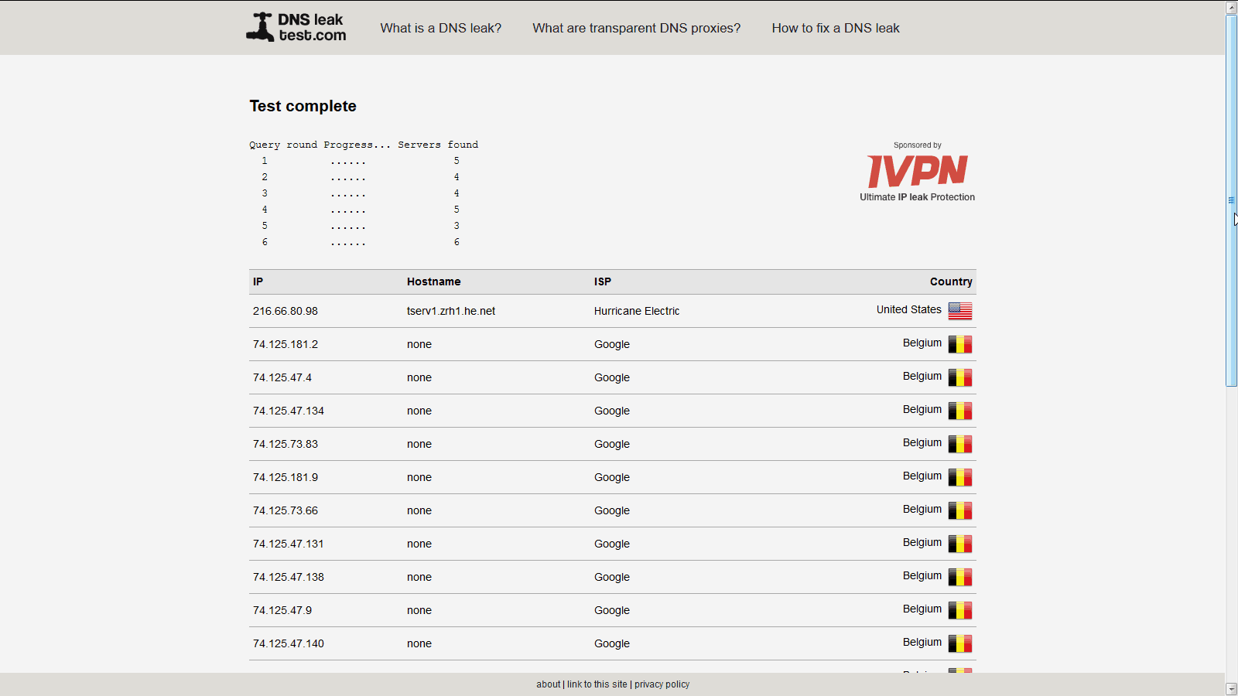The width and height of the screenshot is (1238, 696).
Task: Open the IVPN sponsor logo
Action: [x=918, y=171]
